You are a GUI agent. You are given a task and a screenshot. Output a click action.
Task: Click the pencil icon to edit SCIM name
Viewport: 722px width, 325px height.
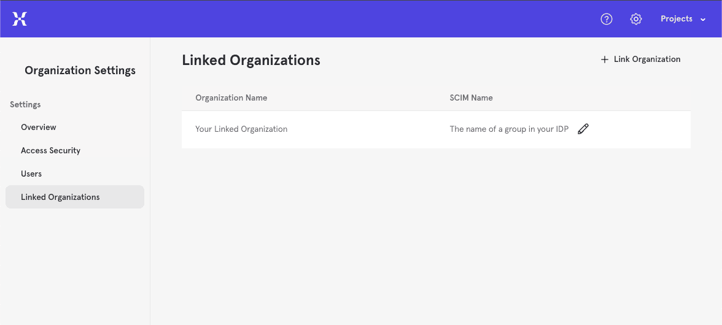pos(583,129)
